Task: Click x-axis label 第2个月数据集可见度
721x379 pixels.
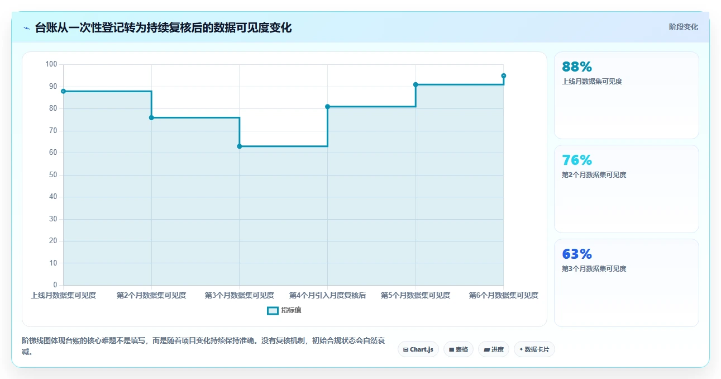Action: click(x=151, y=295)
